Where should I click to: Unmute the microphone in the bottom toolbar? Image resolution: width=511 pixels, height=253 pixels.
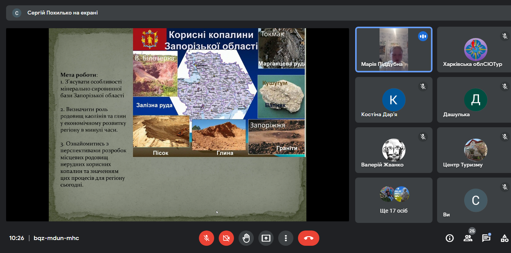pyautogui.click(x=207, y=238)
